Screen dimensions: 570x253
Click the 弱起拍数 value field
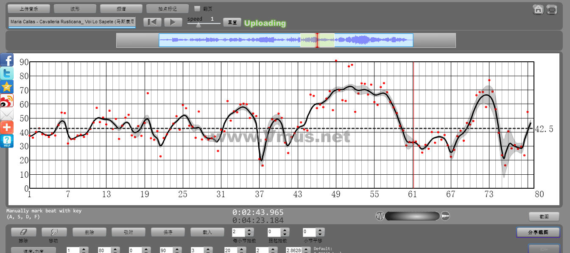pos(274,232)
